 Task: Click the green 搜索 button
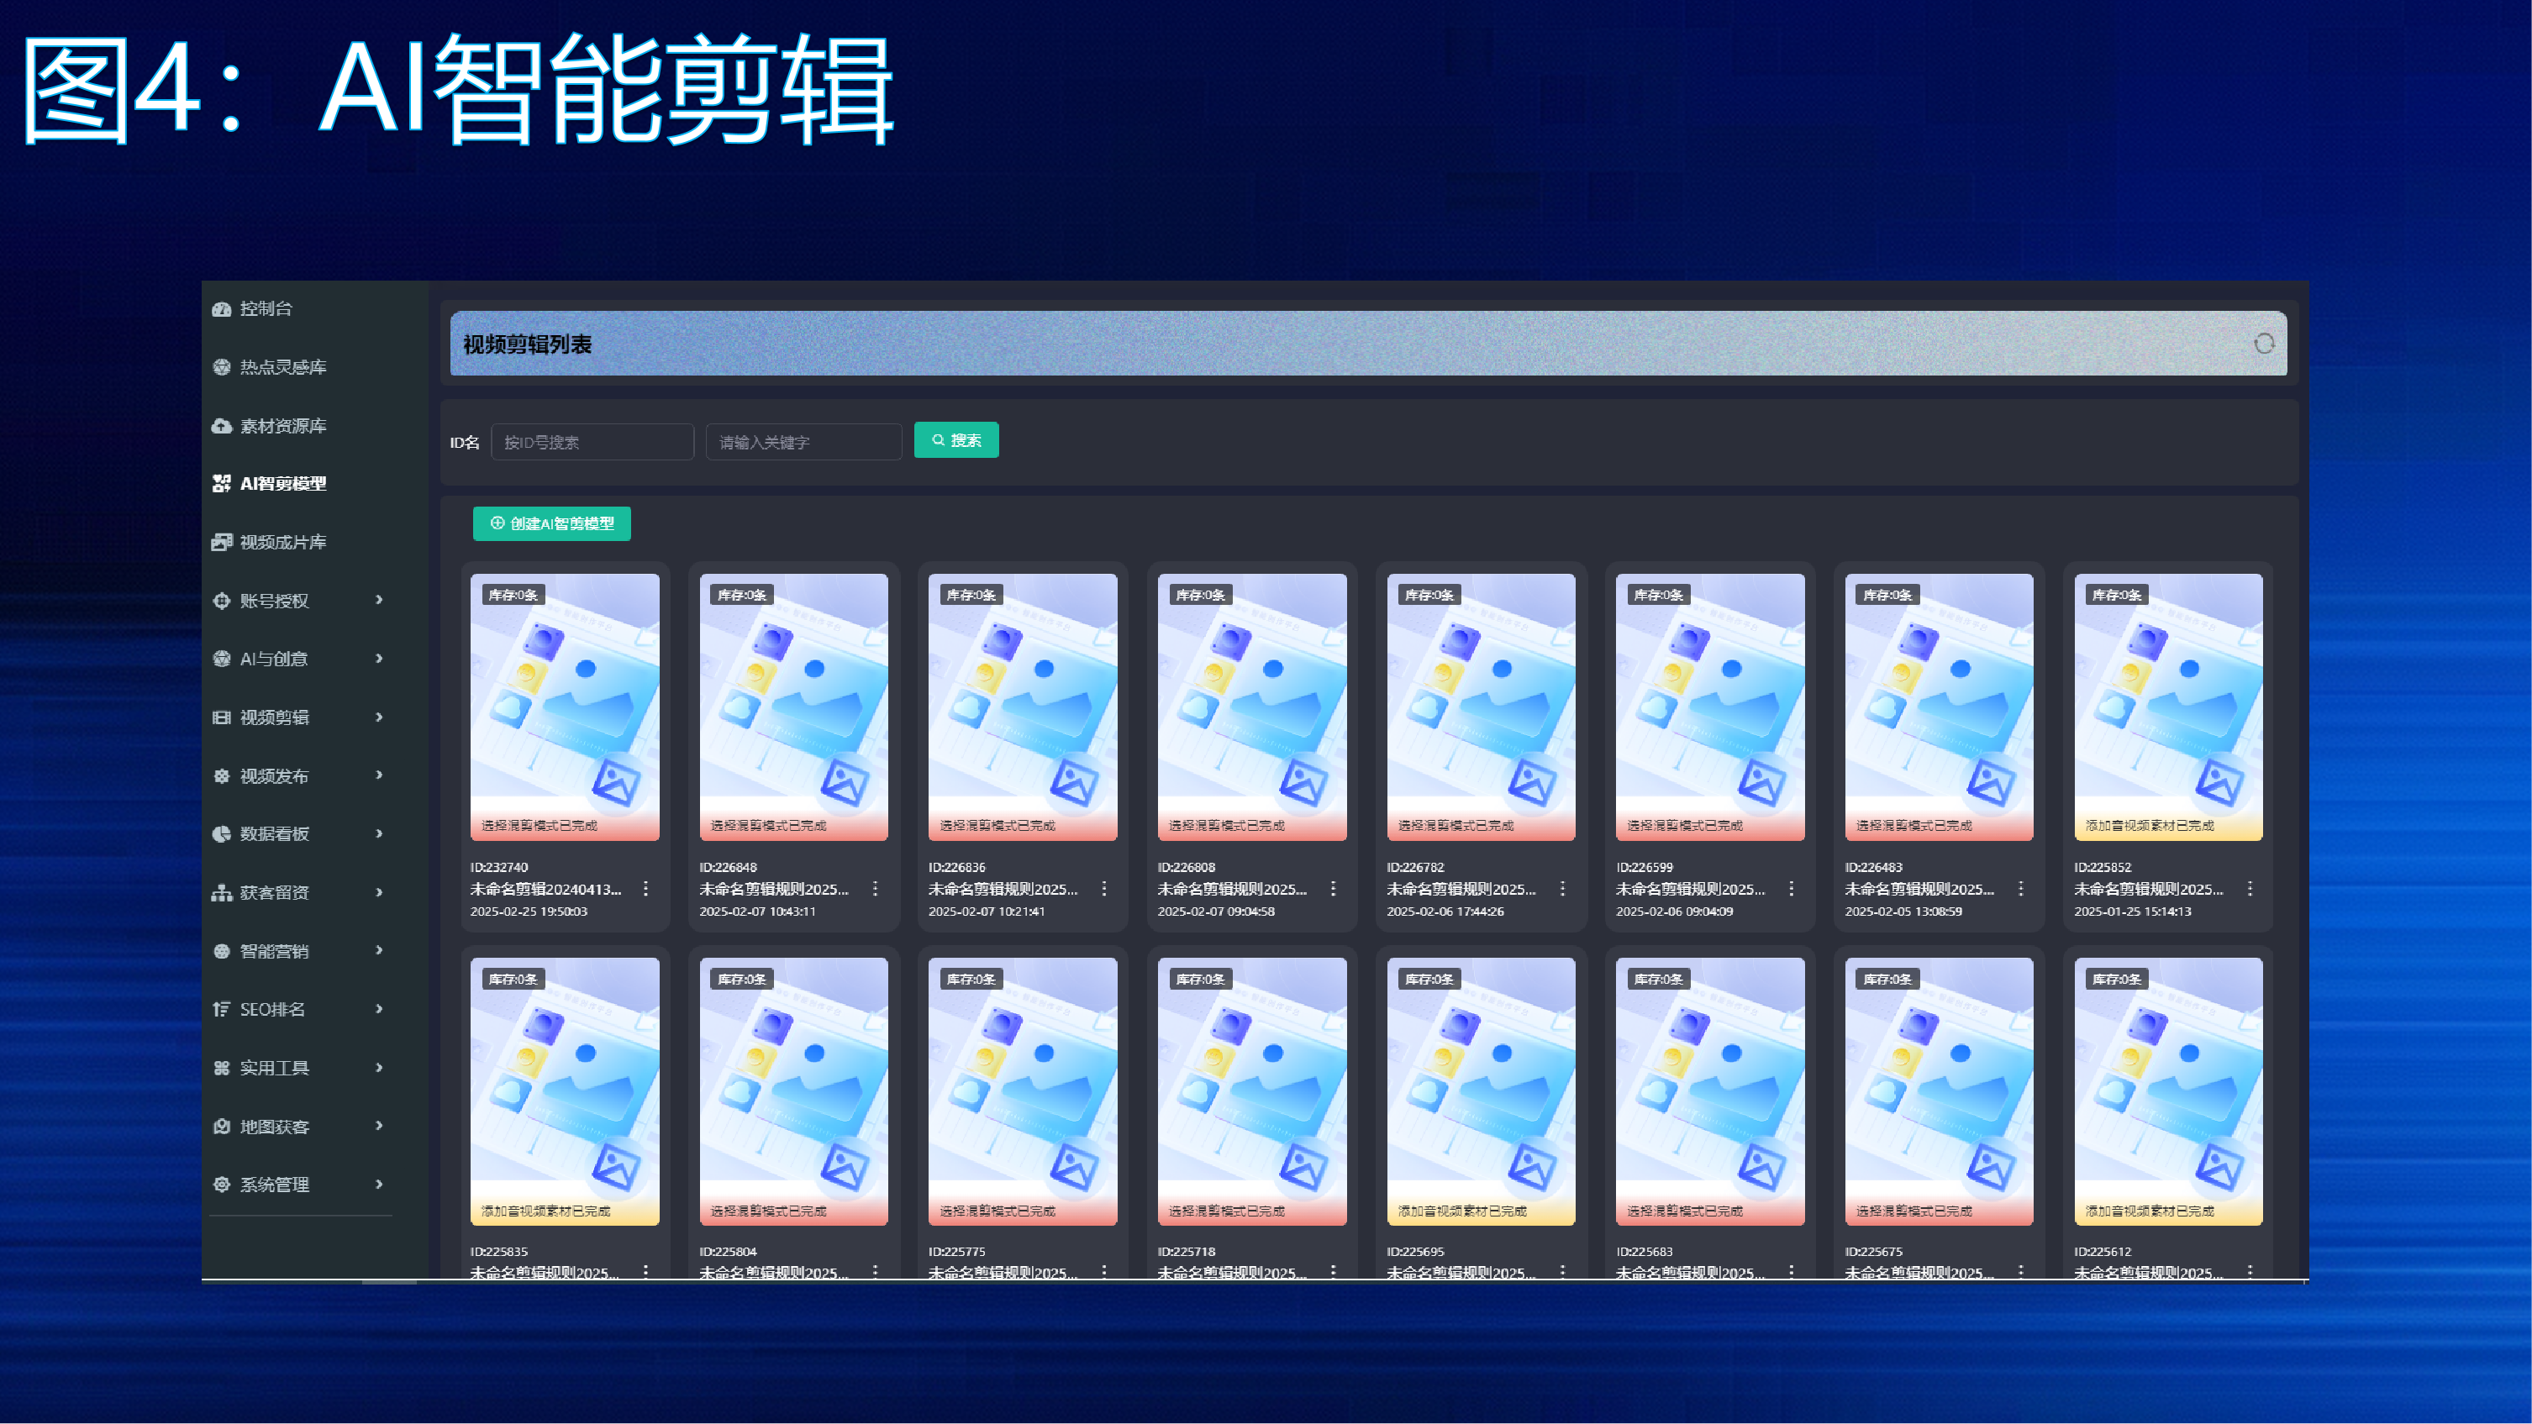pos(956,440)
